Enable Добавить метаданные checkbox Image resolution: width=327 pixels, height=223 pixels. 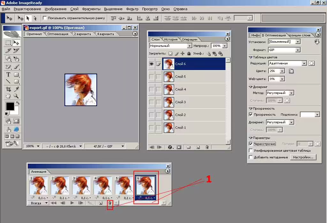251,157
